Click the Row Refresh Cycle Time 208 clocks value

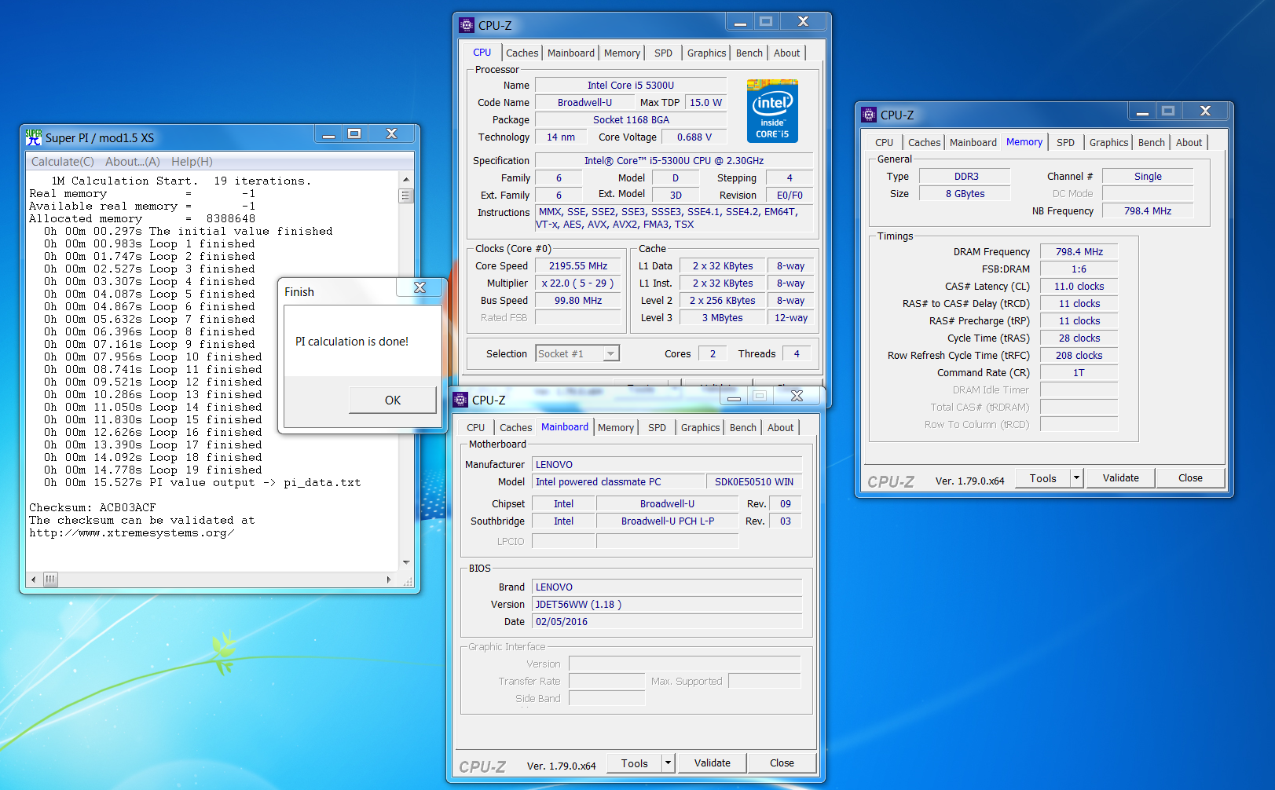pyautogui.click(x=1079, y=356)
